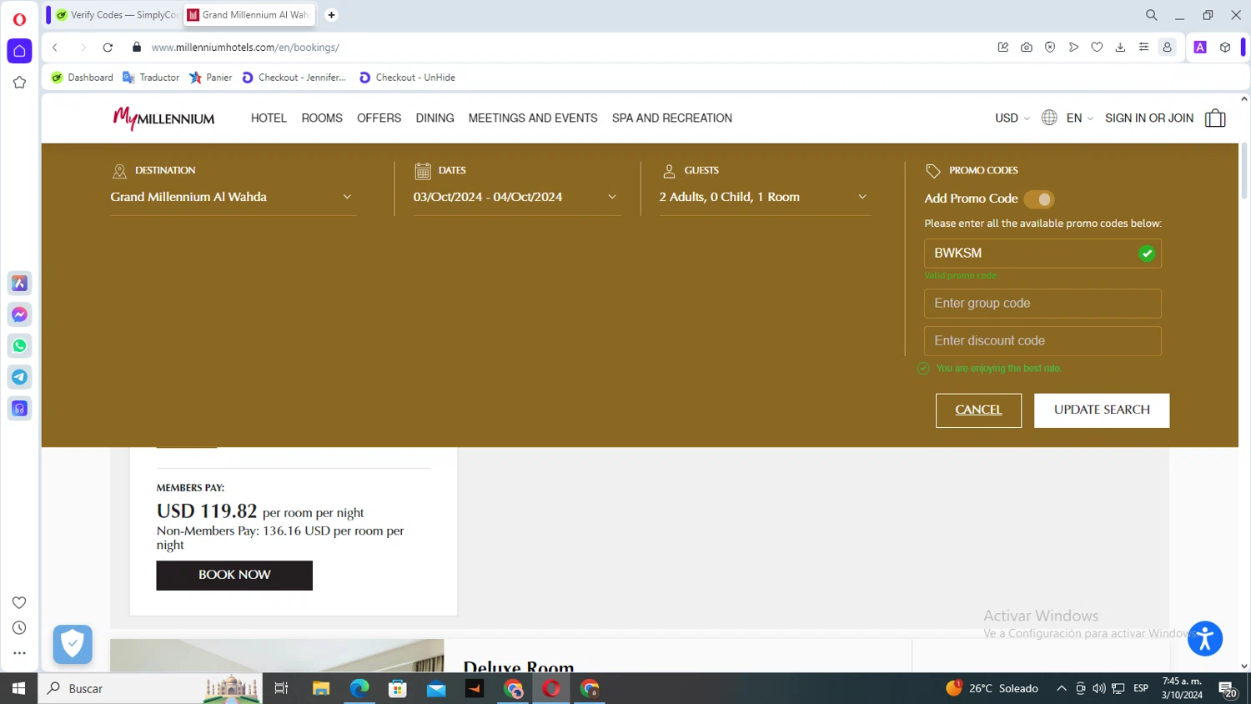Open the USD currency dropdown
1251x704 pixels.
click(1012, 118)
